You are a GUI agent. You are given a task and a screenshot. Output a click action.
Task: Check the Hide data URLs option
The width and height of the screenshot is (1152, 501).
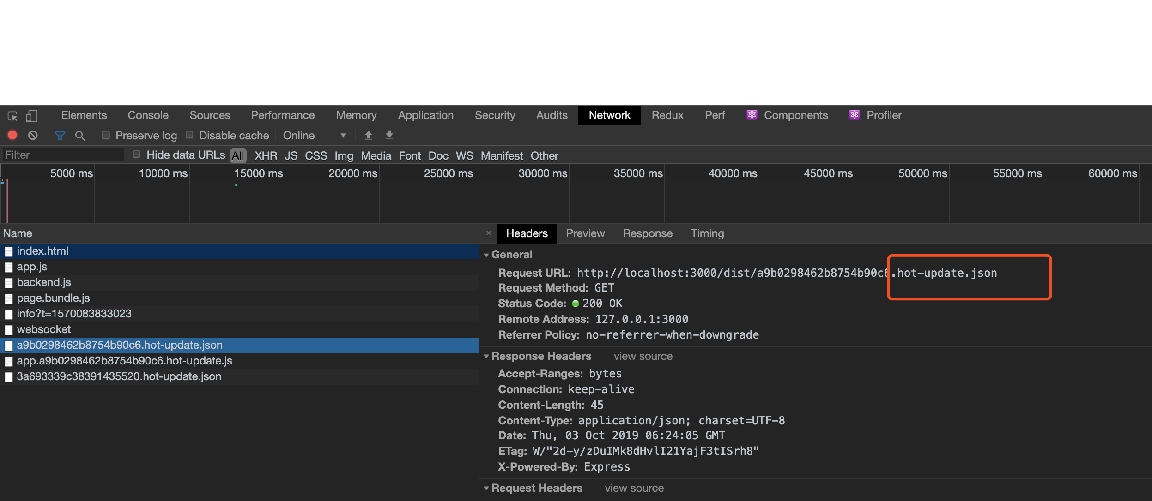(x=137, y=155)
